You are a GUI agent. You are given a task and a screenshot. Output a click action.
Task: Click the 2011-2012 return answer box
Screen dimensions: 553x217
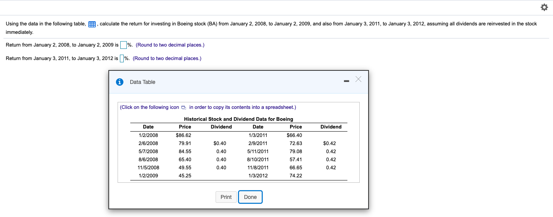[122, 58]
